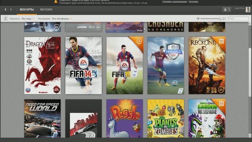
Task: Expand the Все платформы dropdown
Action: pyautogui.click(x=62, y=19)
